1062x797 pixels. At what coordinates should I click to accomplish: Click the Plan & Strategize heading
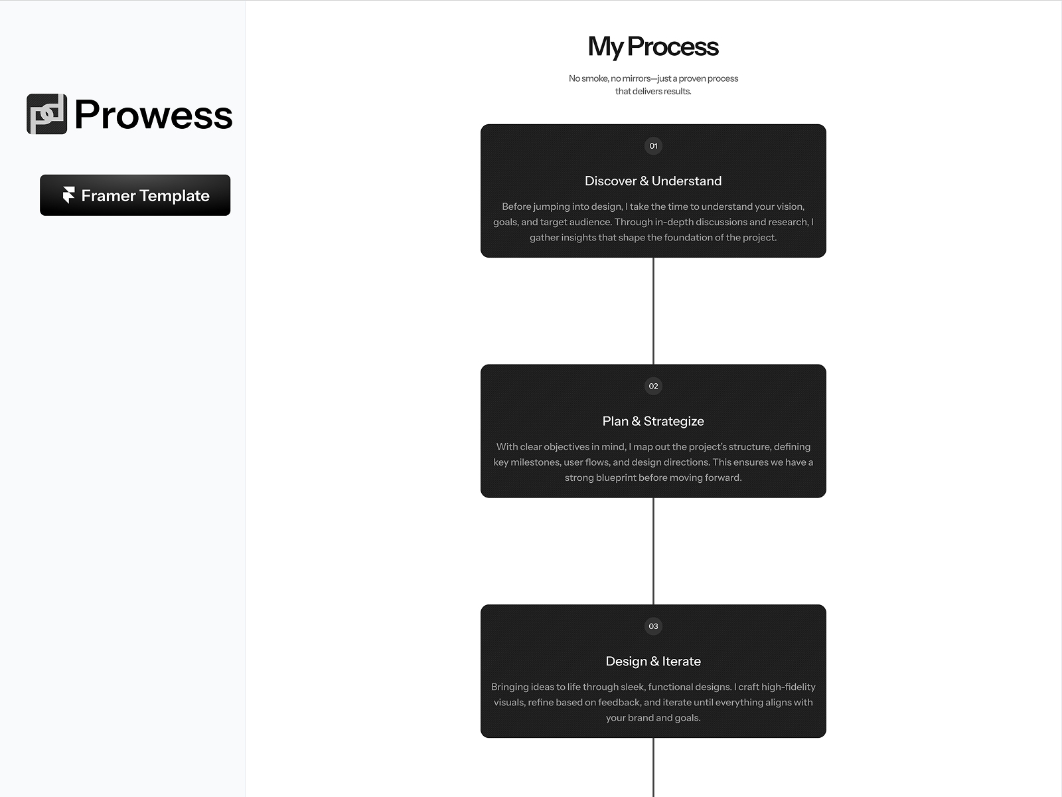(653, 421)
